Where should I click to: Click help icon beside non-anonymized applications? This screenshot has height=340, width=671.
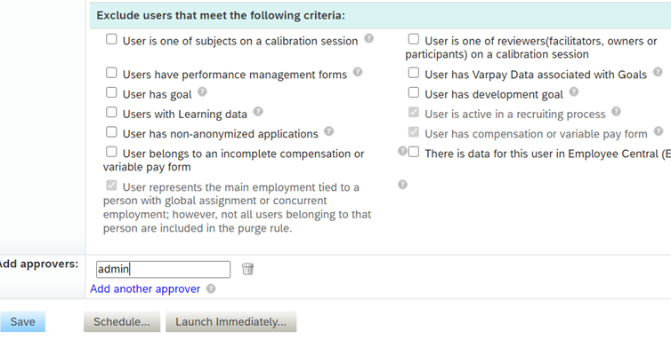coord(328,131)
